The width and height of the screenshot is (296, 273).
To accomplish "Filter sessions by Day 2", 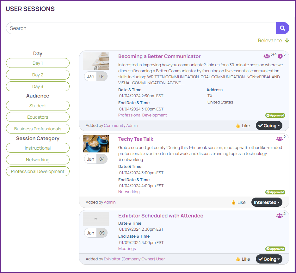I will coord(38,75).
